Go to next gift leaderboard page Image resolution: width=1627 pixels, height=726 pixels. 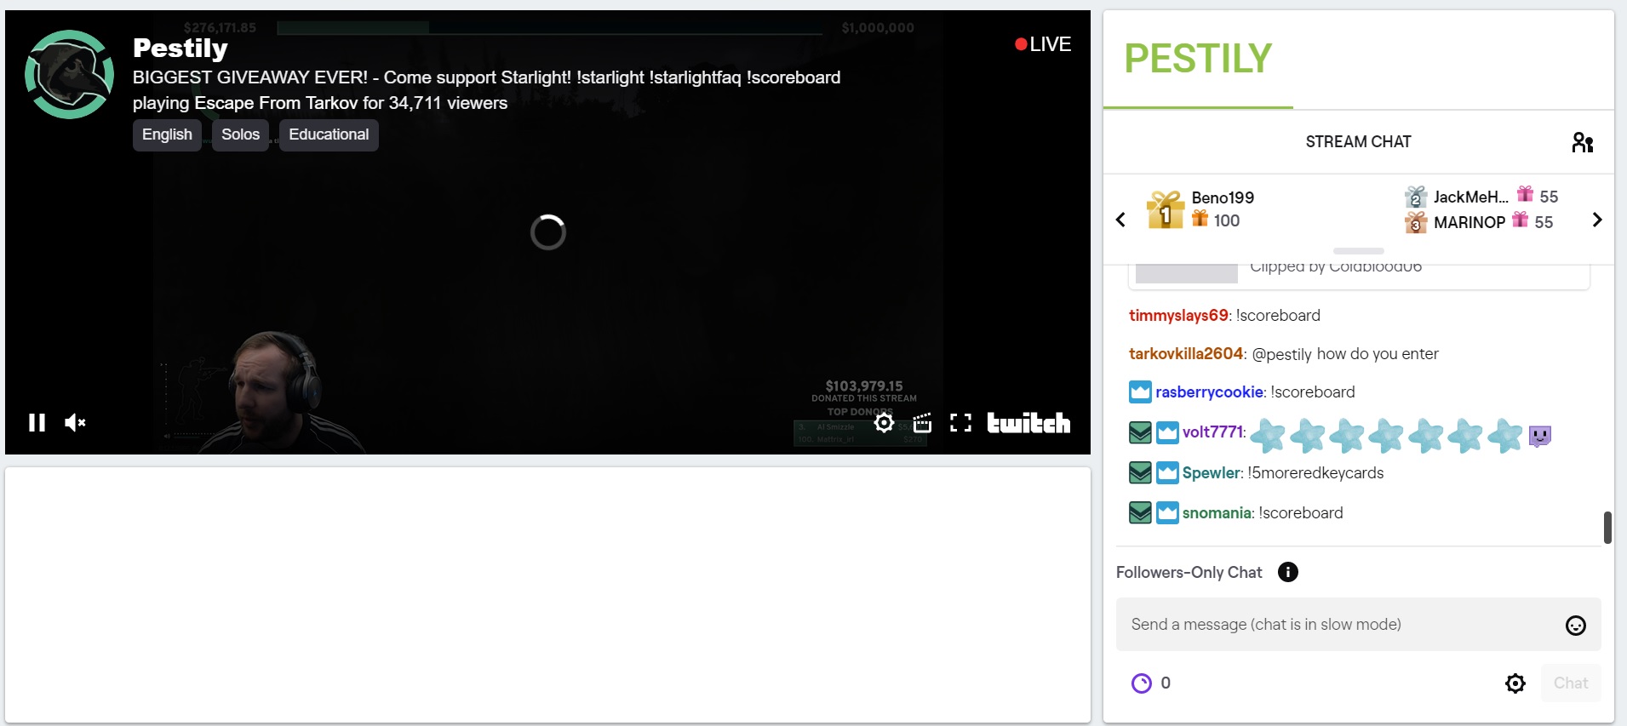pyautogui.click(x=1596, y=220)
